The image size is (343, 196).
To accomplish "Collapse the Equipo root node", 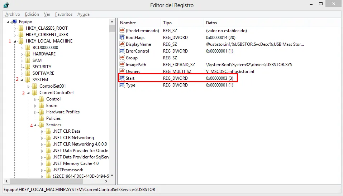I will (8, 22).
